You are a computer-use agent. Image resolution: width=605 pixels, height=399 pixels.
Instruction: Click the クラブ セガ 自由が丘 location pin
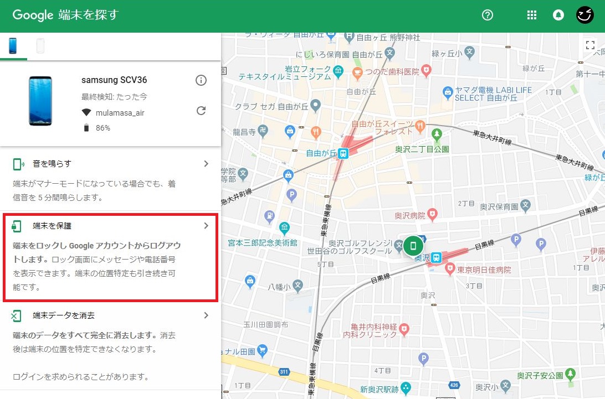pyautogui.click(x=316, y=105)
